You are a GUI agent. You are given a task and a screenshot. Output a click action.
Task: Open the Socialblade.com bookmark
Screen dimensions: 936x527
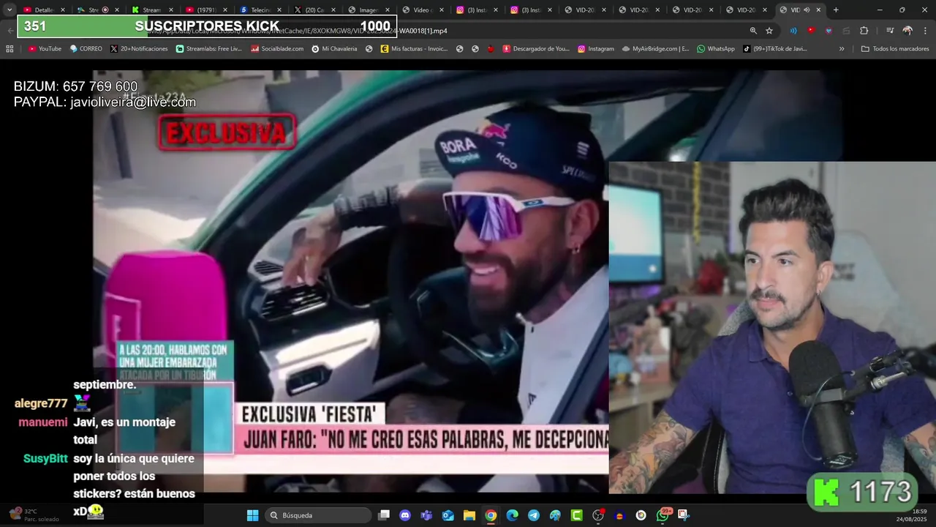(277, 49)
